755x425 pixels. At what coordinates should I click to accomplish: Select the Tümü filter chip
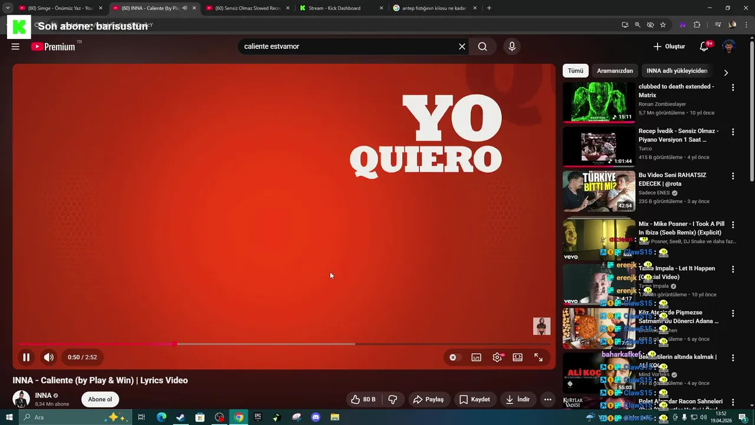(576, 71)
